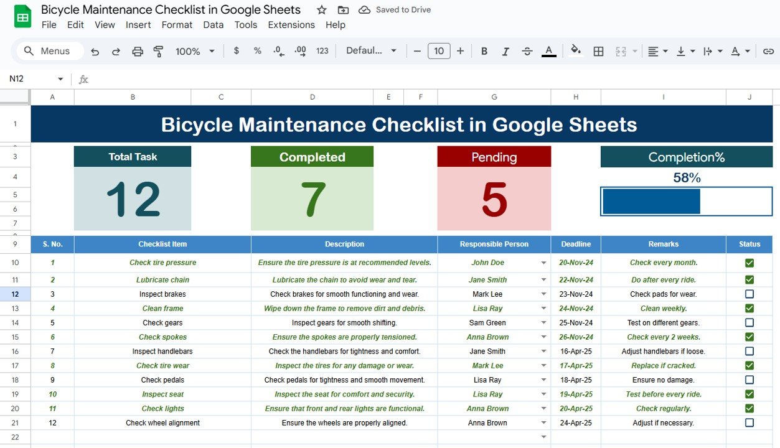Check the status box for Check wheel alignment
Image resolution: width=780 pixels, height=448 pixels.
(749, 422)
